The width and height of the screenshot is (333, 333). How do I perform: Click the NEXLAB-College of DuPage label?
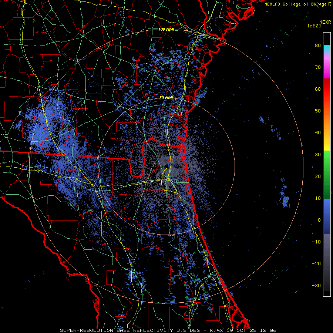[x=297, y=4]
